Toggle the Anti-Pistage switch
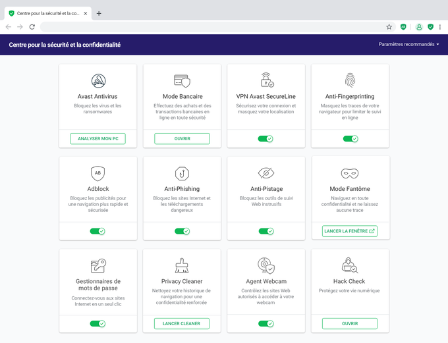The image size is (448, 343). coord(266,231)
